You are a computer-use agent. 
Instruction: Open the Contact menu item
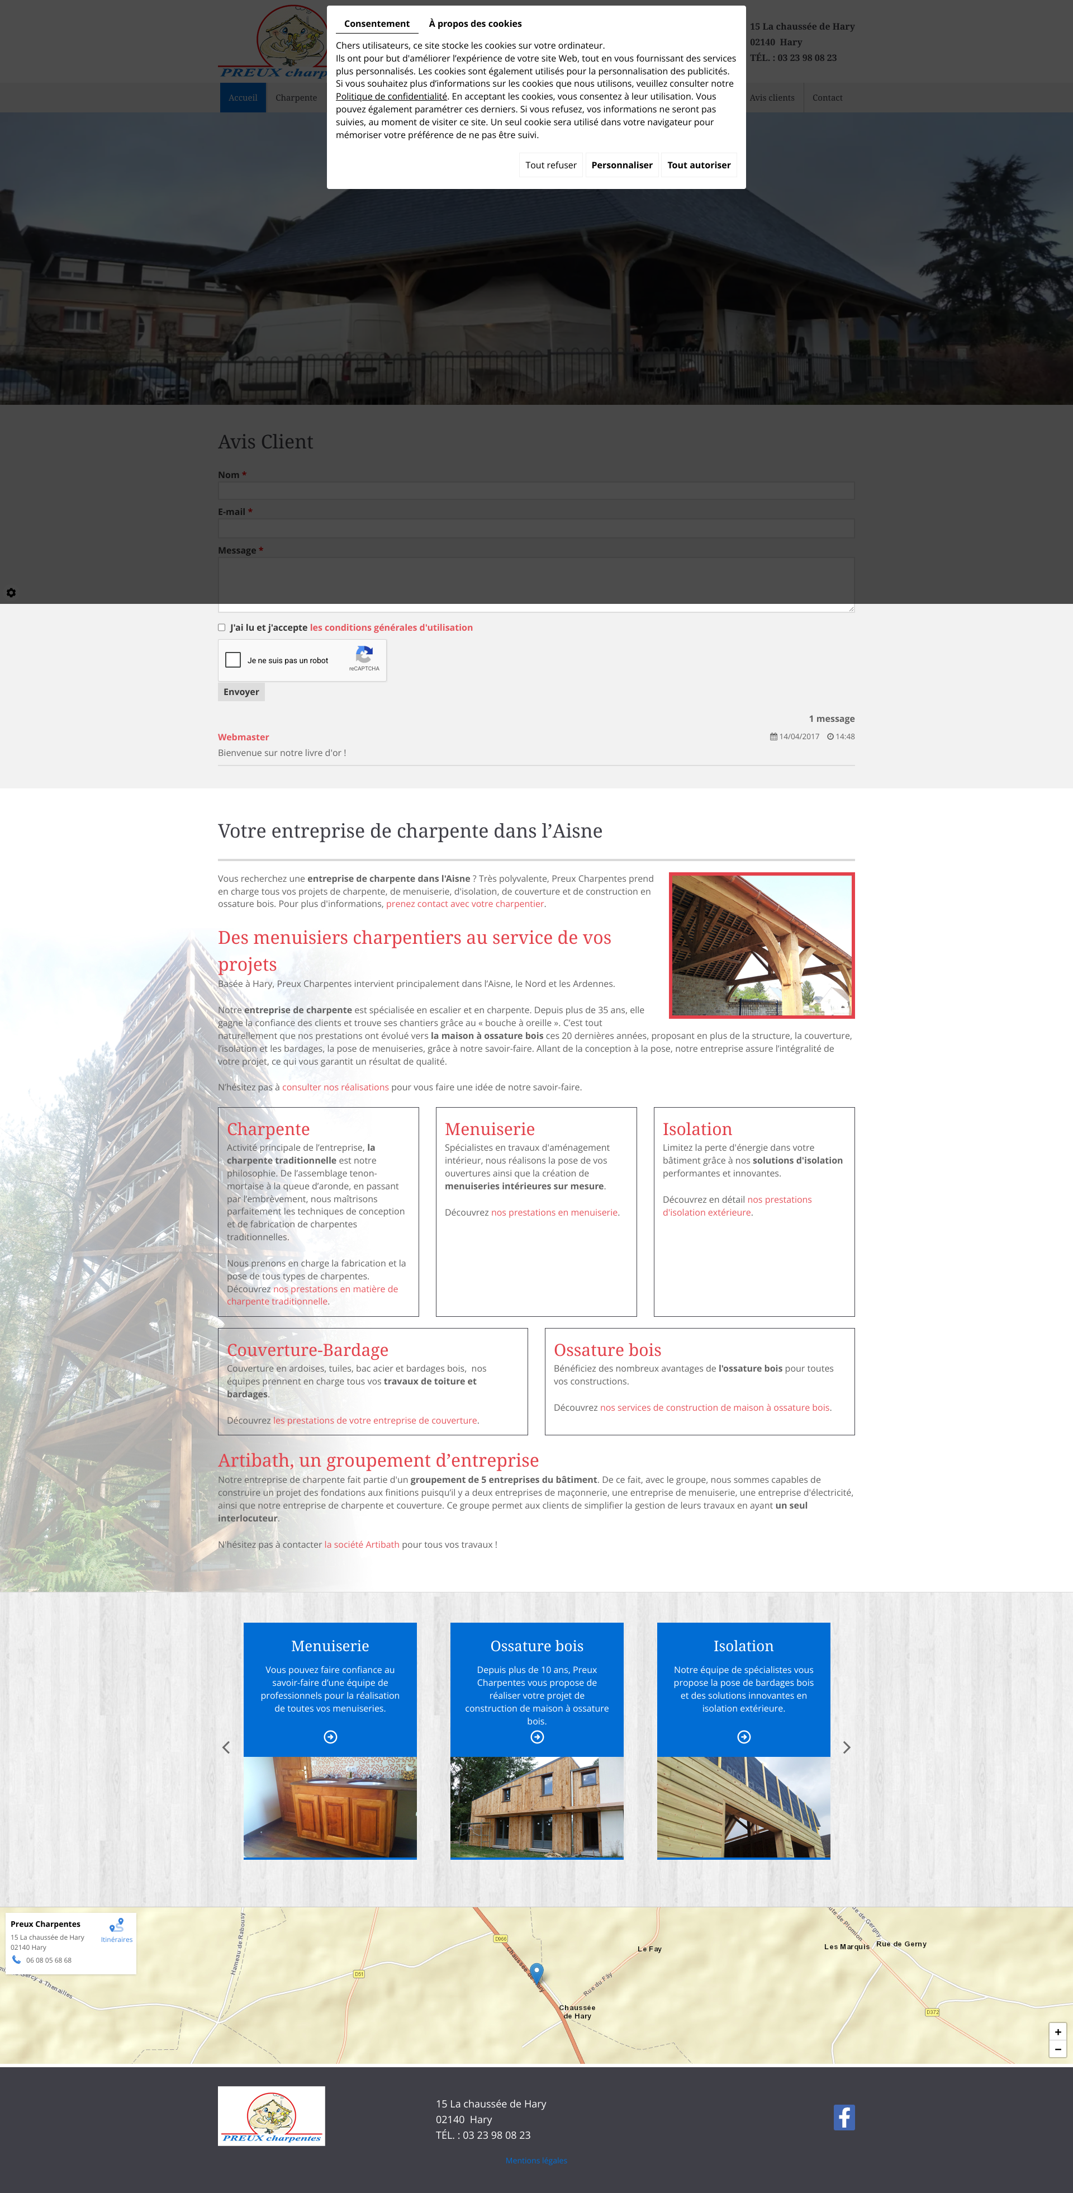827,98
